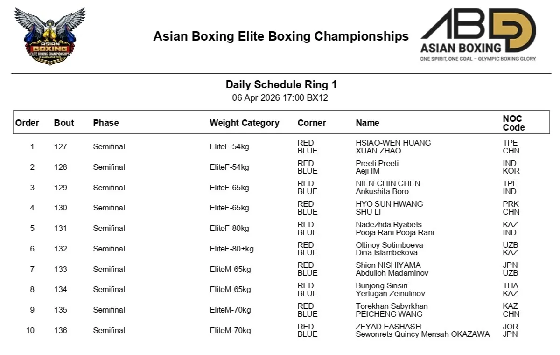Select boxer name Shion NISHIYAMA
Viewport: 560px width, 355px height.
point(388,265)
